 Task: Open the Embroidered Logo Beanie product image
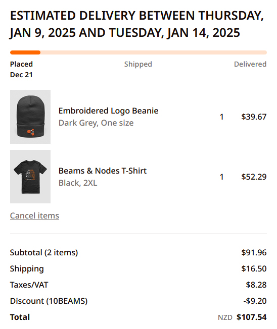click(30, 117)
